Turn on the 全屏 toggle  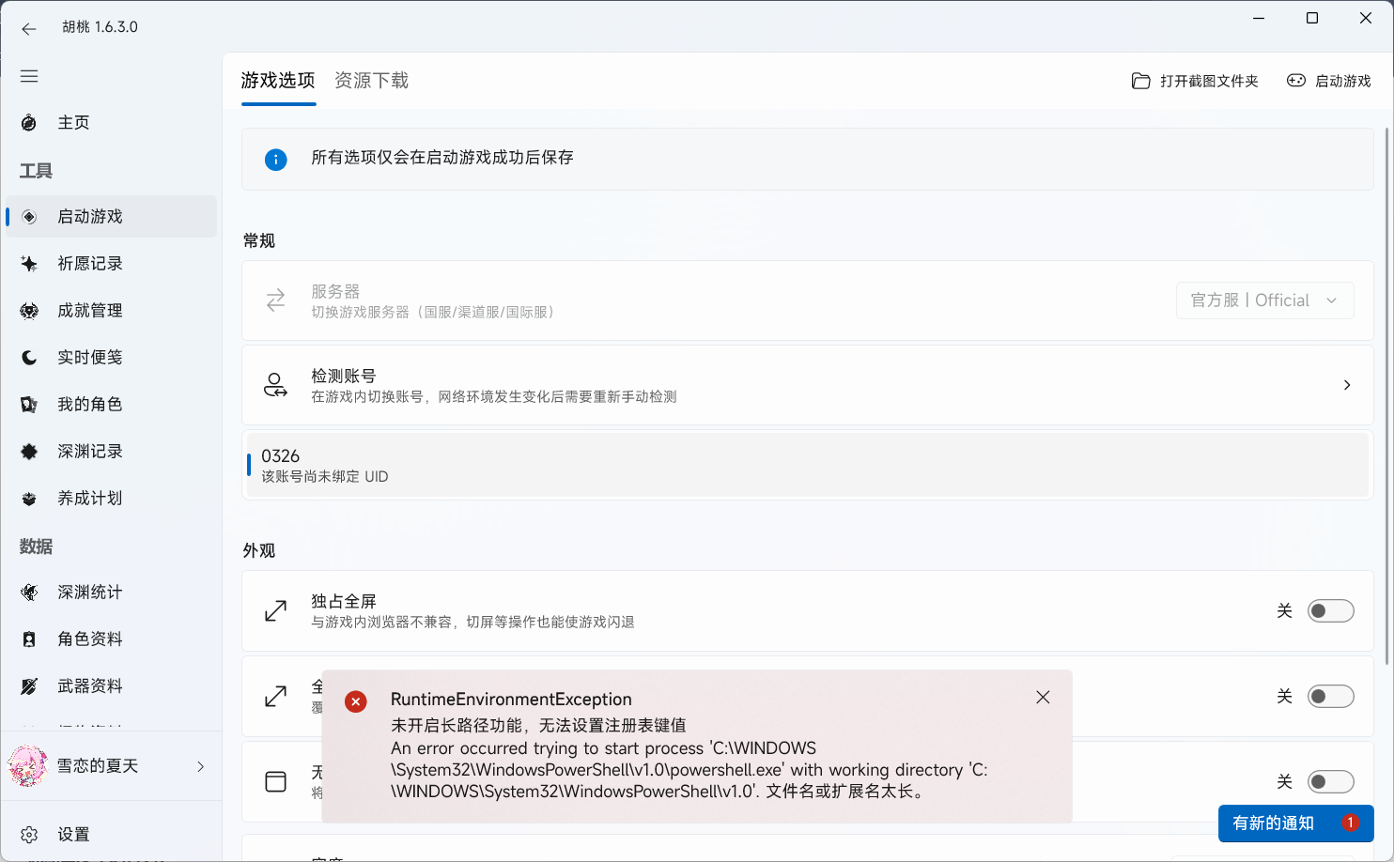[x=1330, y=697]
